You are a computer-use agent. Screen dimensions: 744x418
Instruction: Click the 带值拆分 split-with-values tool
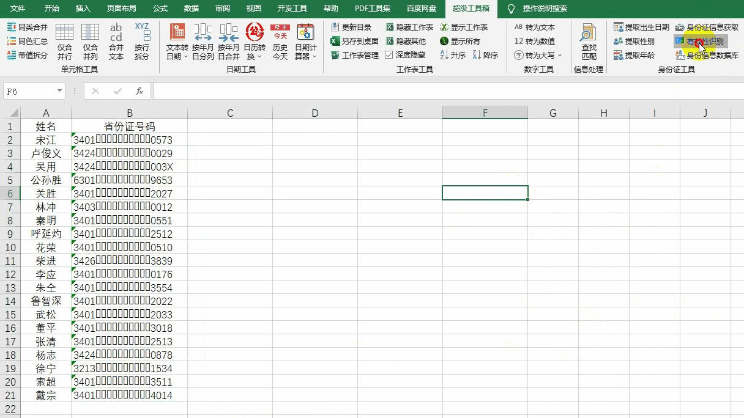27,55
